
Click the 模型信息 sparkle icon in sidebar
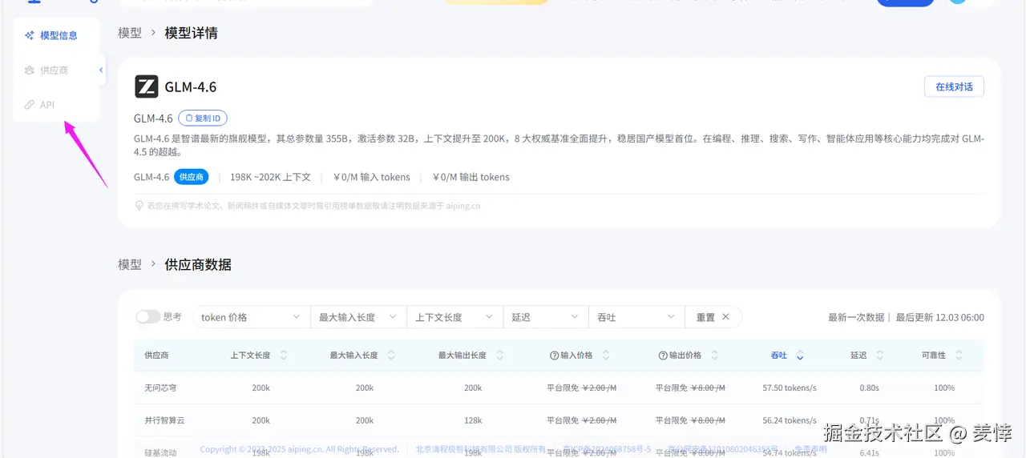point(30,35)
